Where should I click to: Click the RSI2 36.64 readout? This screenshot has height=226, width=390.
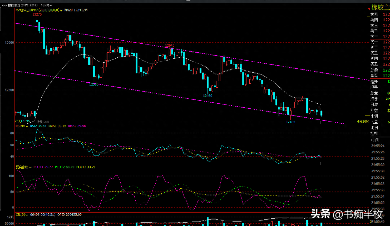coord(38,126)
